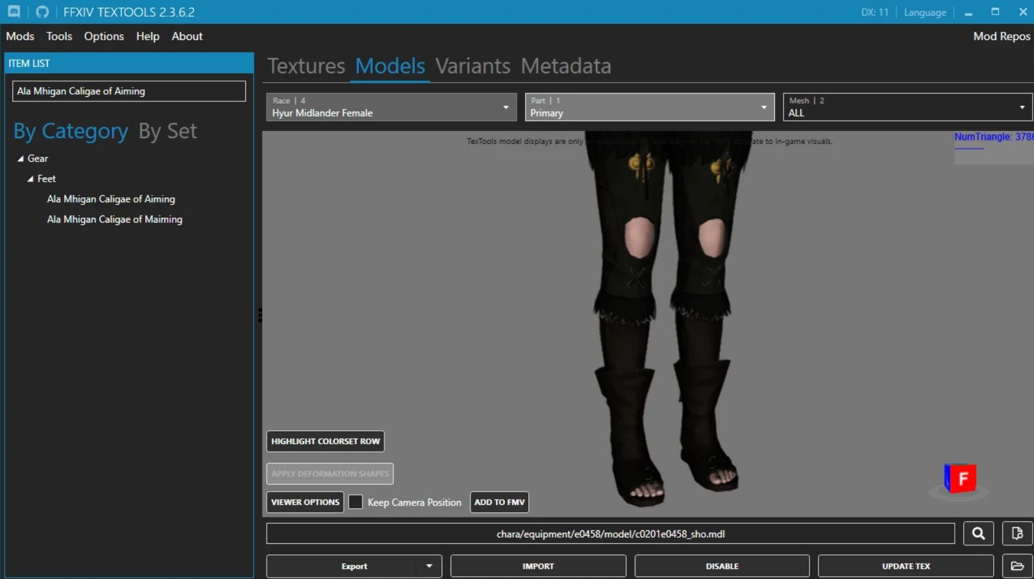Open the Part dropdown showing Primary
The height and width of the screenshot is (579, 1034).
click(x=650, y=107)
